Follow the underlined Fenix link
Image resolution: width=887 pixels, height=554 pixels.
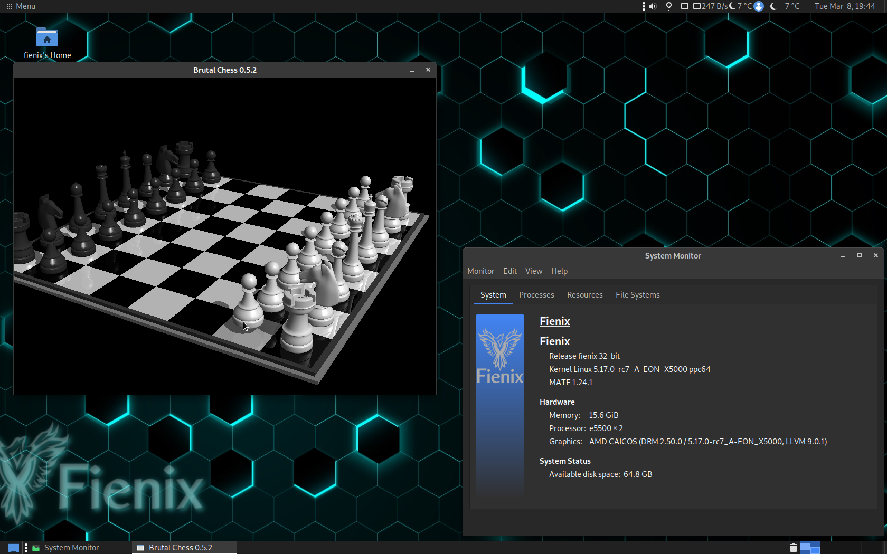(x=554, y=321)
